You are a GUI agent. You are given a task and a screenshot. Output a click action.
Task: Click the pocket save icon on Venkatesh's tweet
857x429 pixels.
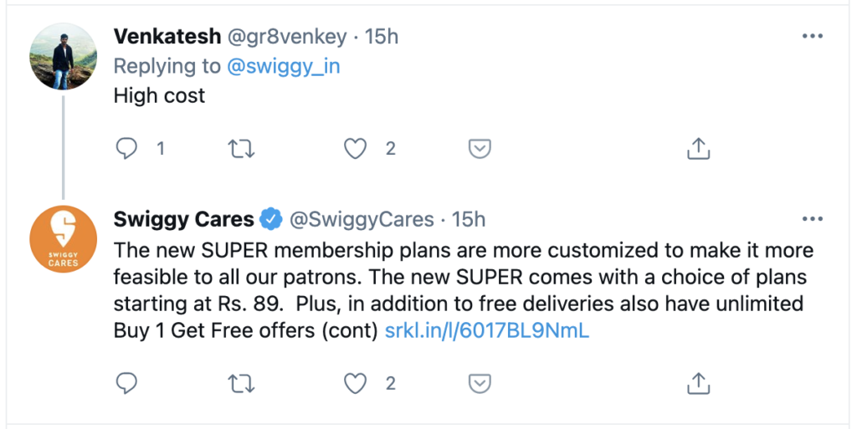(479, 149)
